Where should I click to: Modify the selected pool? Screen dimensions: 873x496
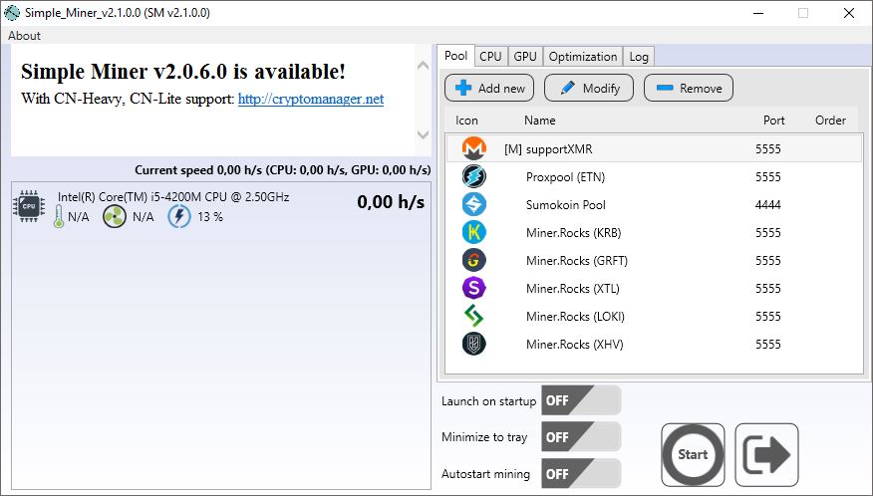[x=589, y=88]
